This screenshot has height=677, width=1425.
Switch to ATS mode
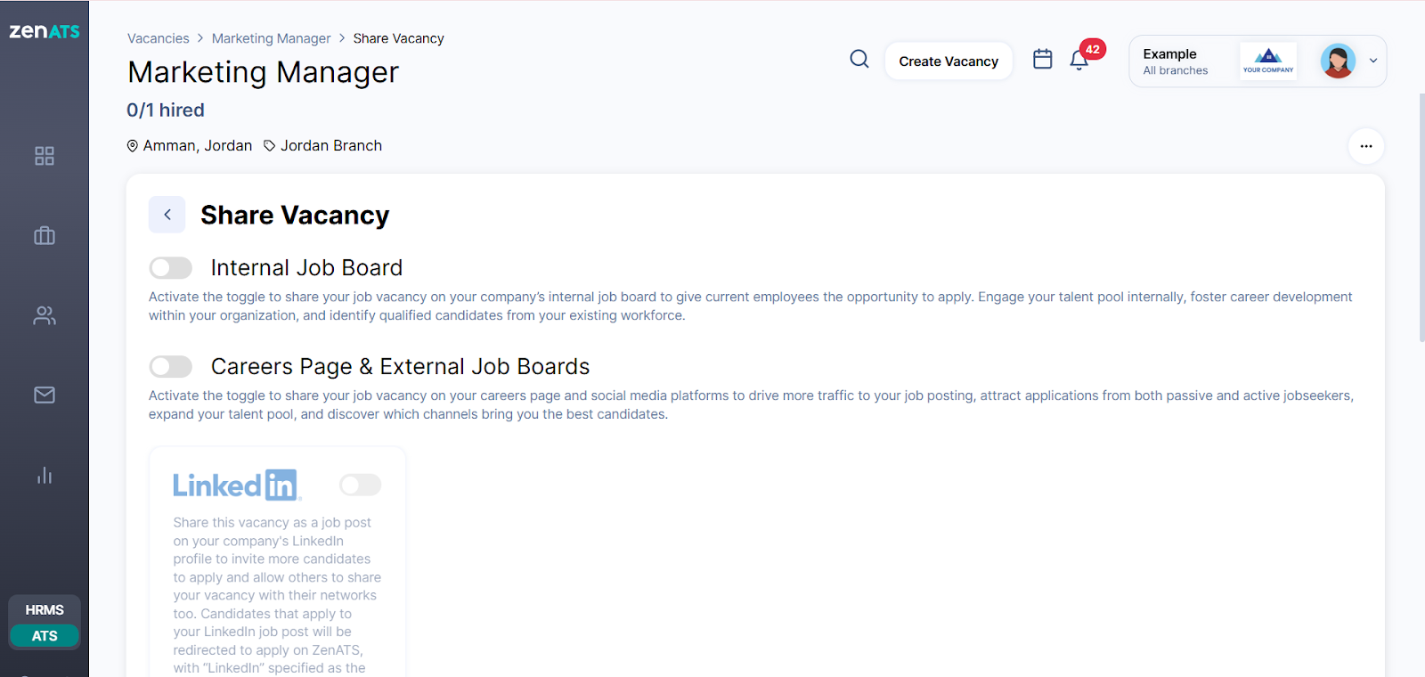click(x=45, y=636)
